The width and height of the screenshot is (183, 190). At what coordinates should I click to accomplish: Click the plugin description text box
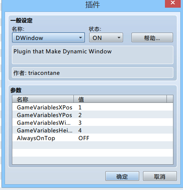click(93, 55)
